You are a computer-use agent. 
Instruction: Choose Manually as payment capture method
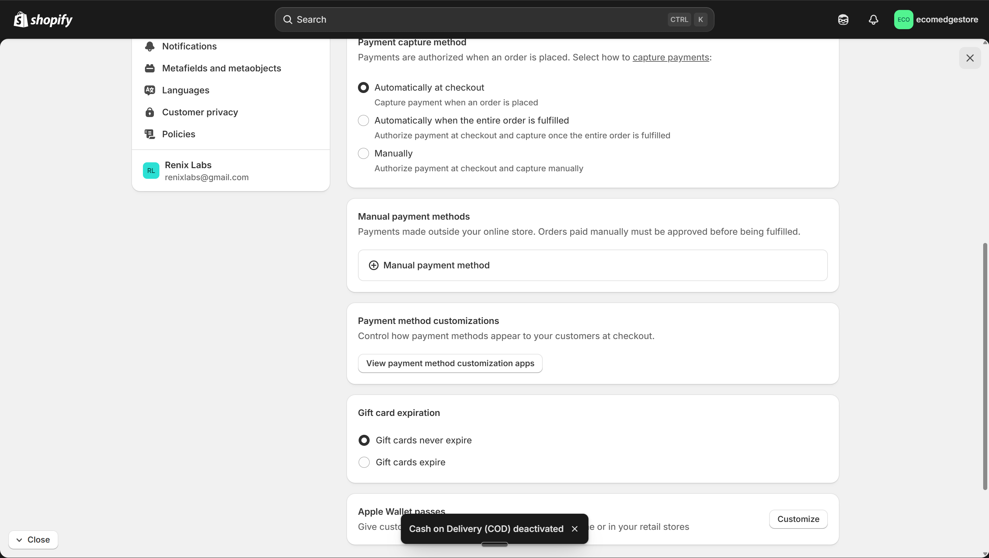point(363,153)
